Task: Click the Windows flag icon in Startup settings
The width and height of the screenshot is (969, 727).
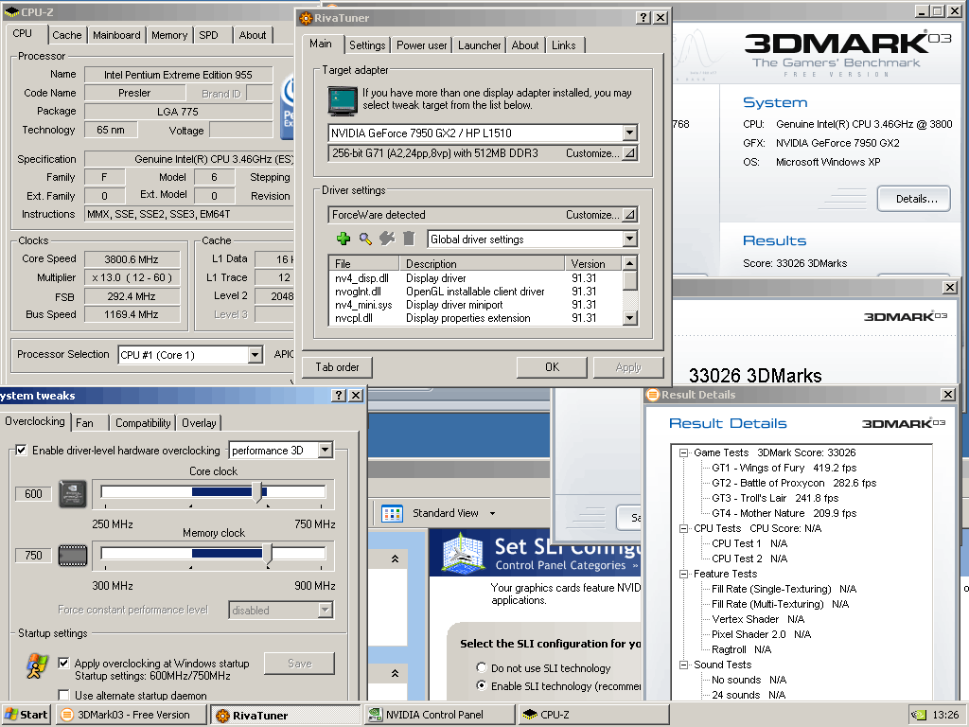Action: pyautogui.click(x=37, y=665)
